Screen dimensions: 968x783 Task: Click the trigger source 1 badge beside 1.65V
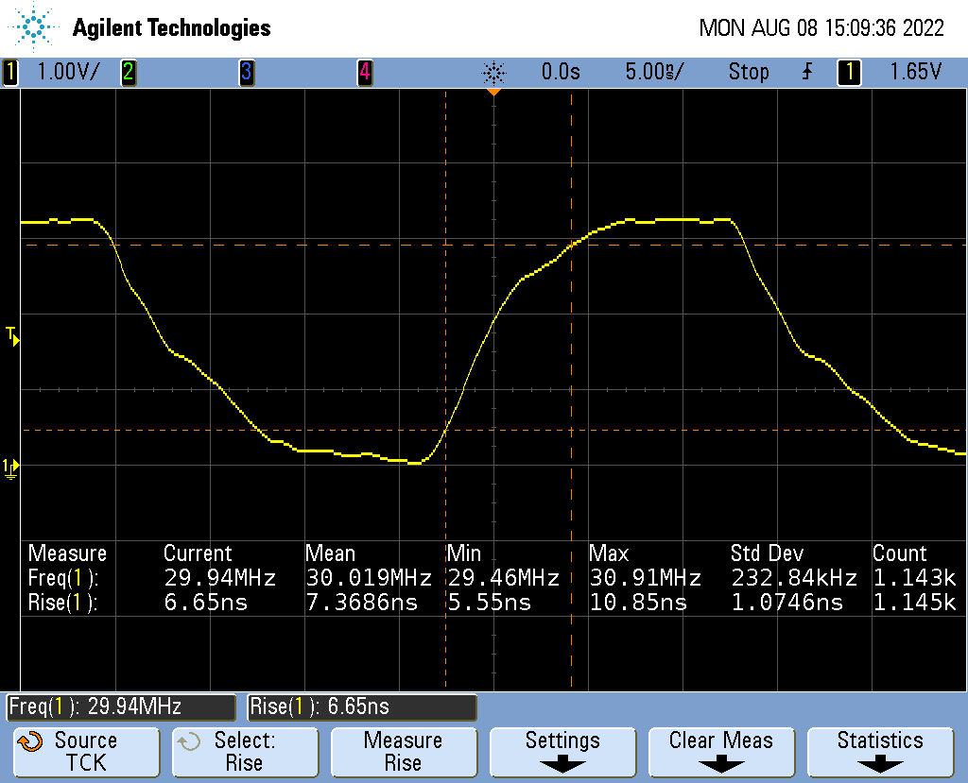[x=848, y=72]
